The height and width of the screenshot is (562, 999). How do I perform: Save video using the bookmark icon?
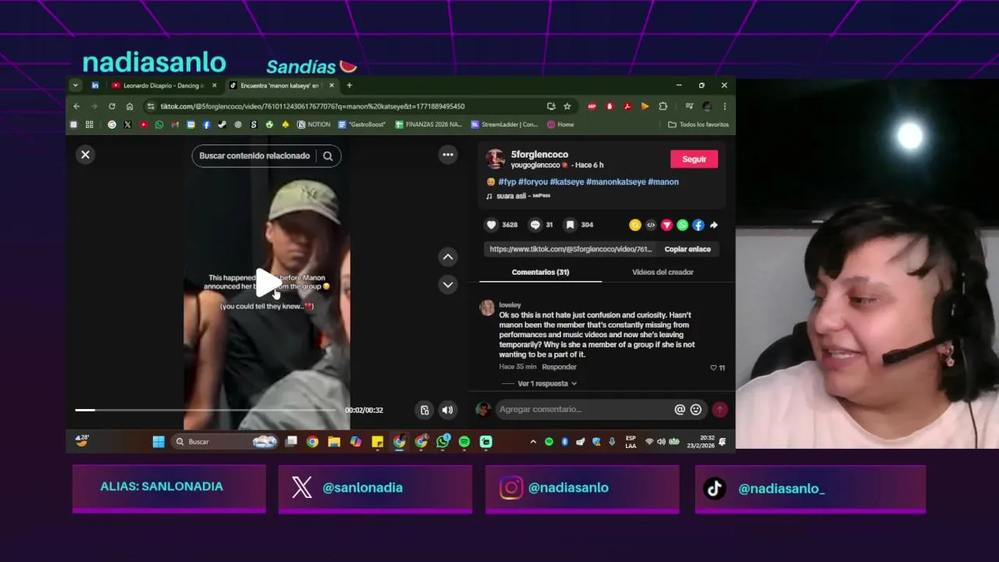(571, 225)
